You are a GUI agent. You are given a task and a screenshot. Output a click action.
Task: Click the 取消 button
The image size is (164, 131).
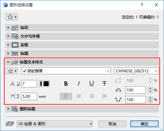(x=112, y=124)
